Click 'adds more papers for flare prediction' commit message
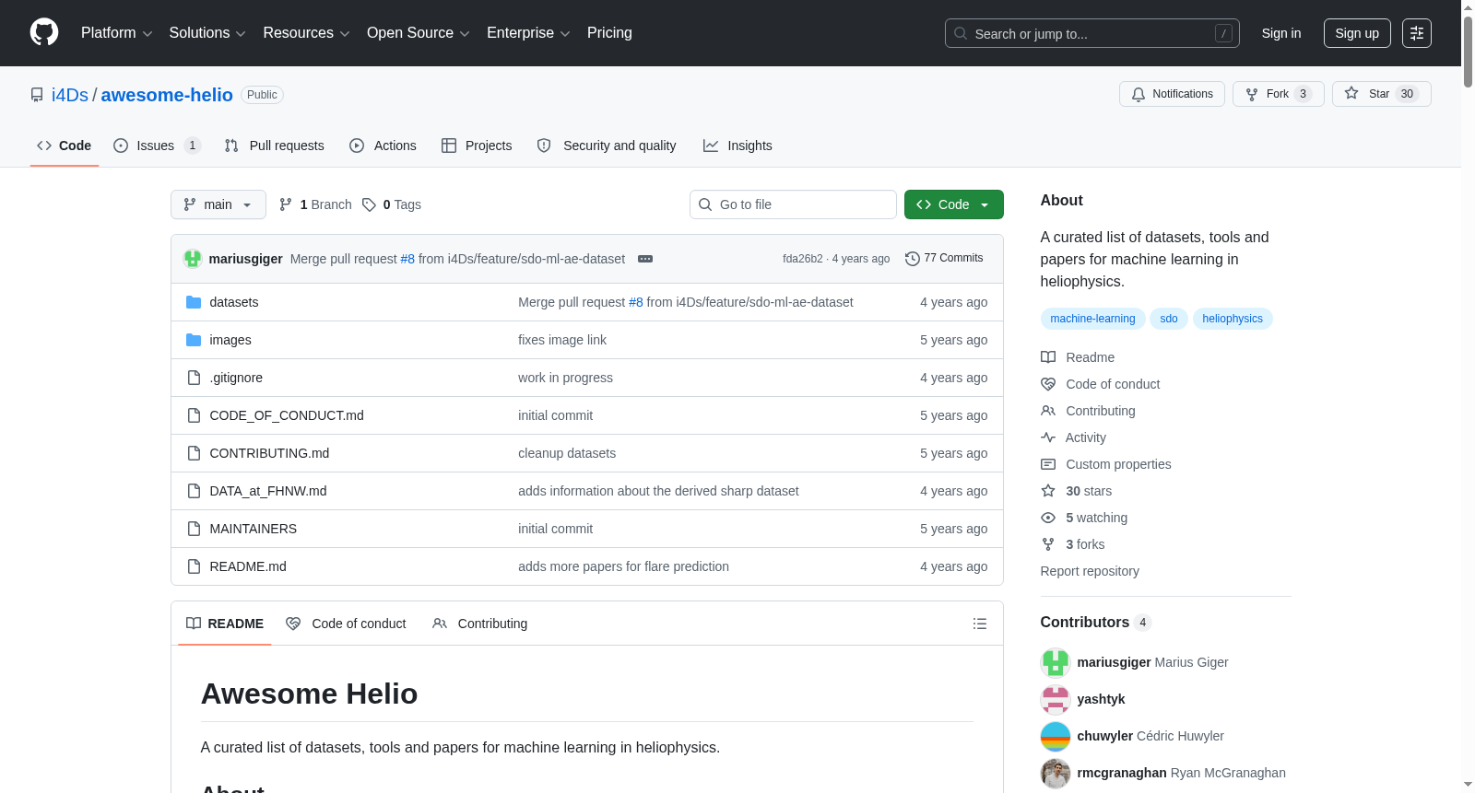The width and height of the screenshot is (1475, 793). coord(623,566)
